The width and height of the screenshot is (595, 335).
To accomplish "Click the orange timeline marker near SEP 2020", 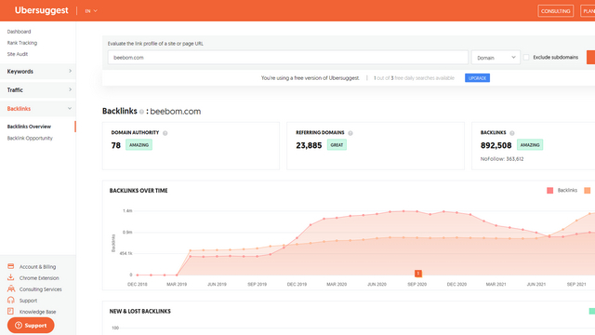I will tap(418, 273).
